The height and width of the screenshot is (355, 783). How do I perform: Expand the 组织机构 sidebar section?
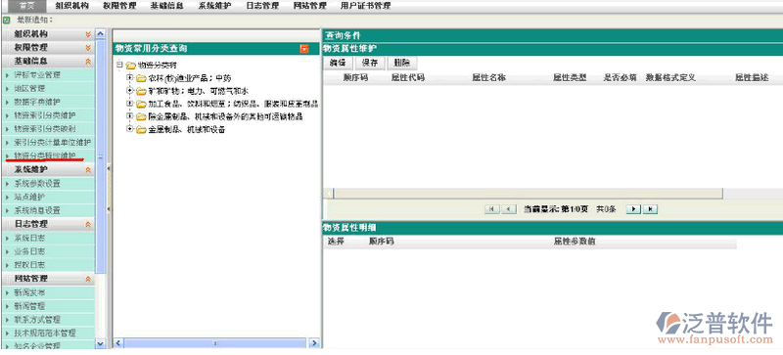[88, 34]
